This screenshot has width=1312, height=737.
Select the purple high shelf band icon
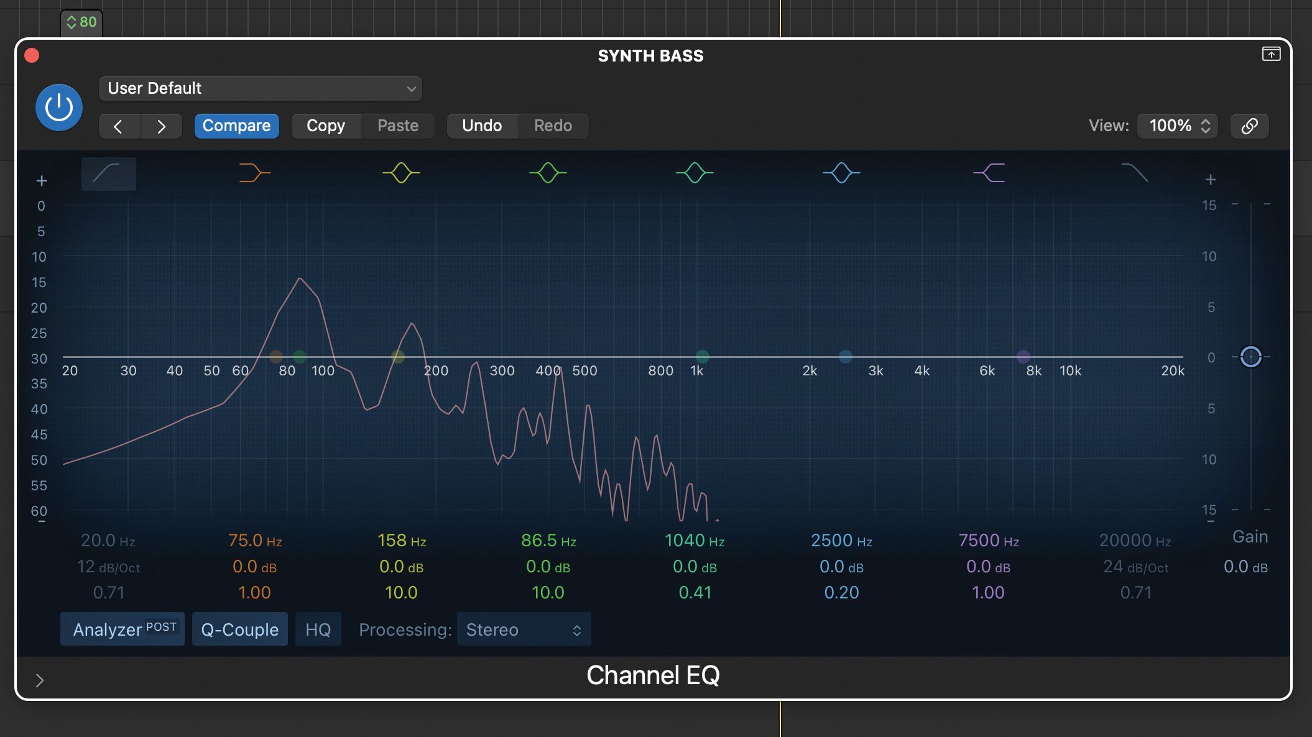click(x=989, y=173)
